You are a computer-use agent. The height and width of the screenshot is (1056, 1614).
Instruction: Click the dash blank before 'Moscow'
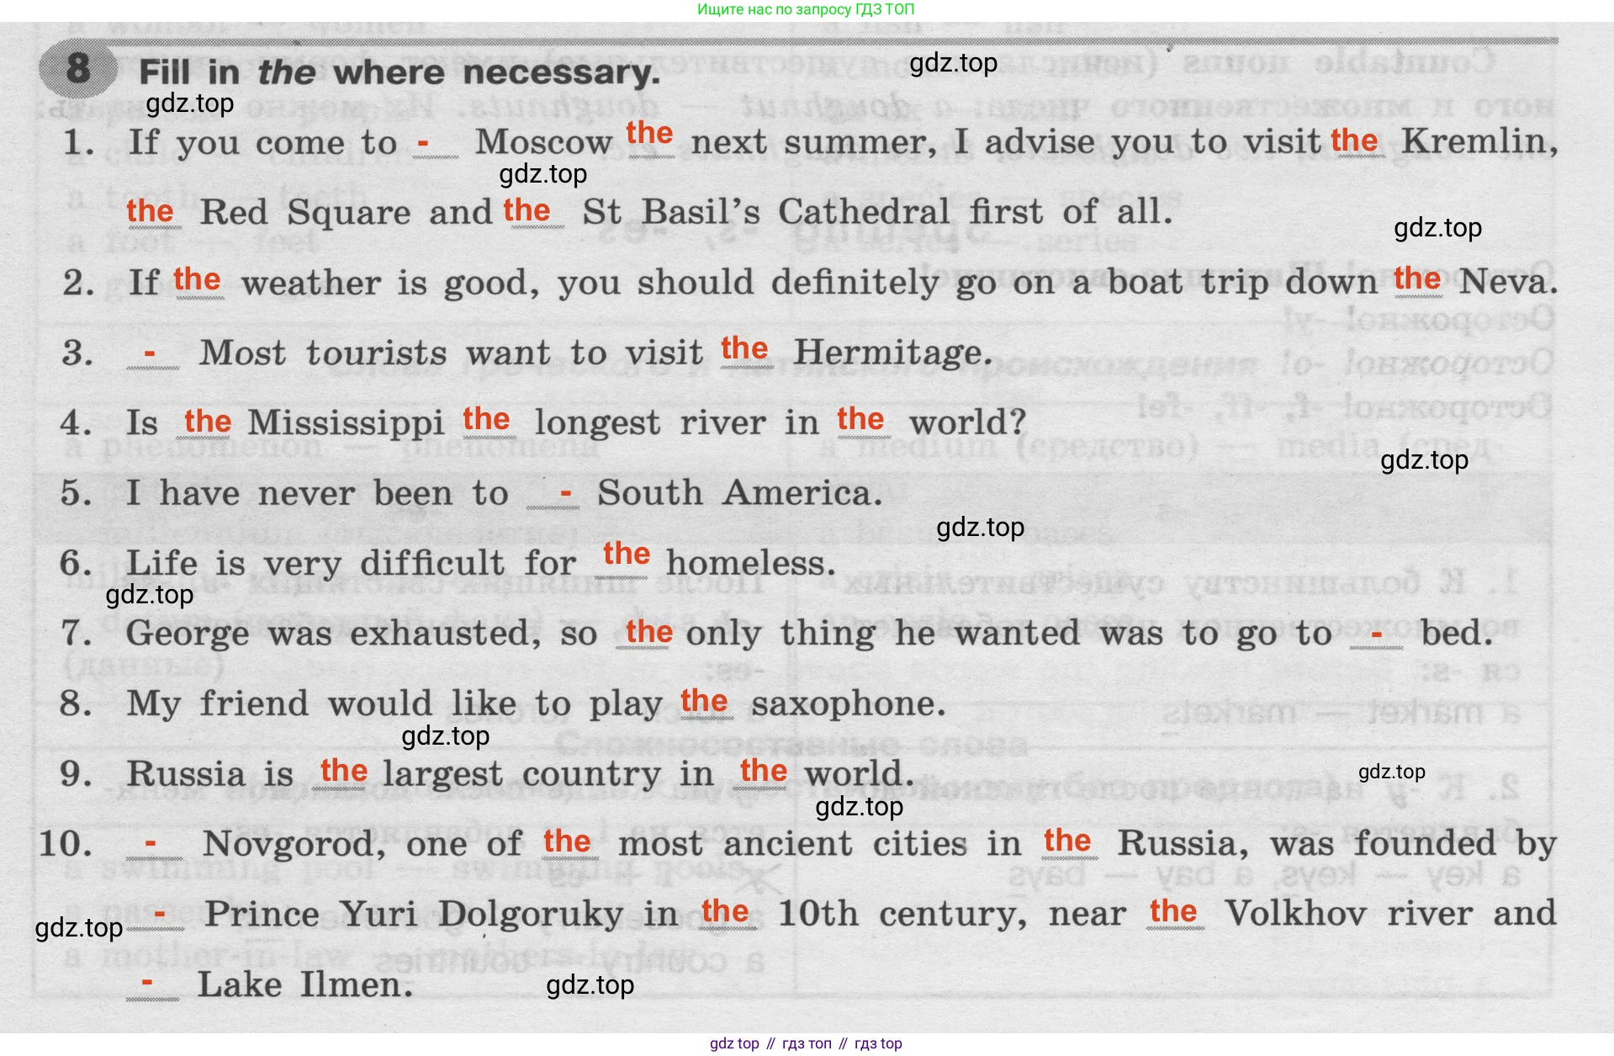coord(424,143)
